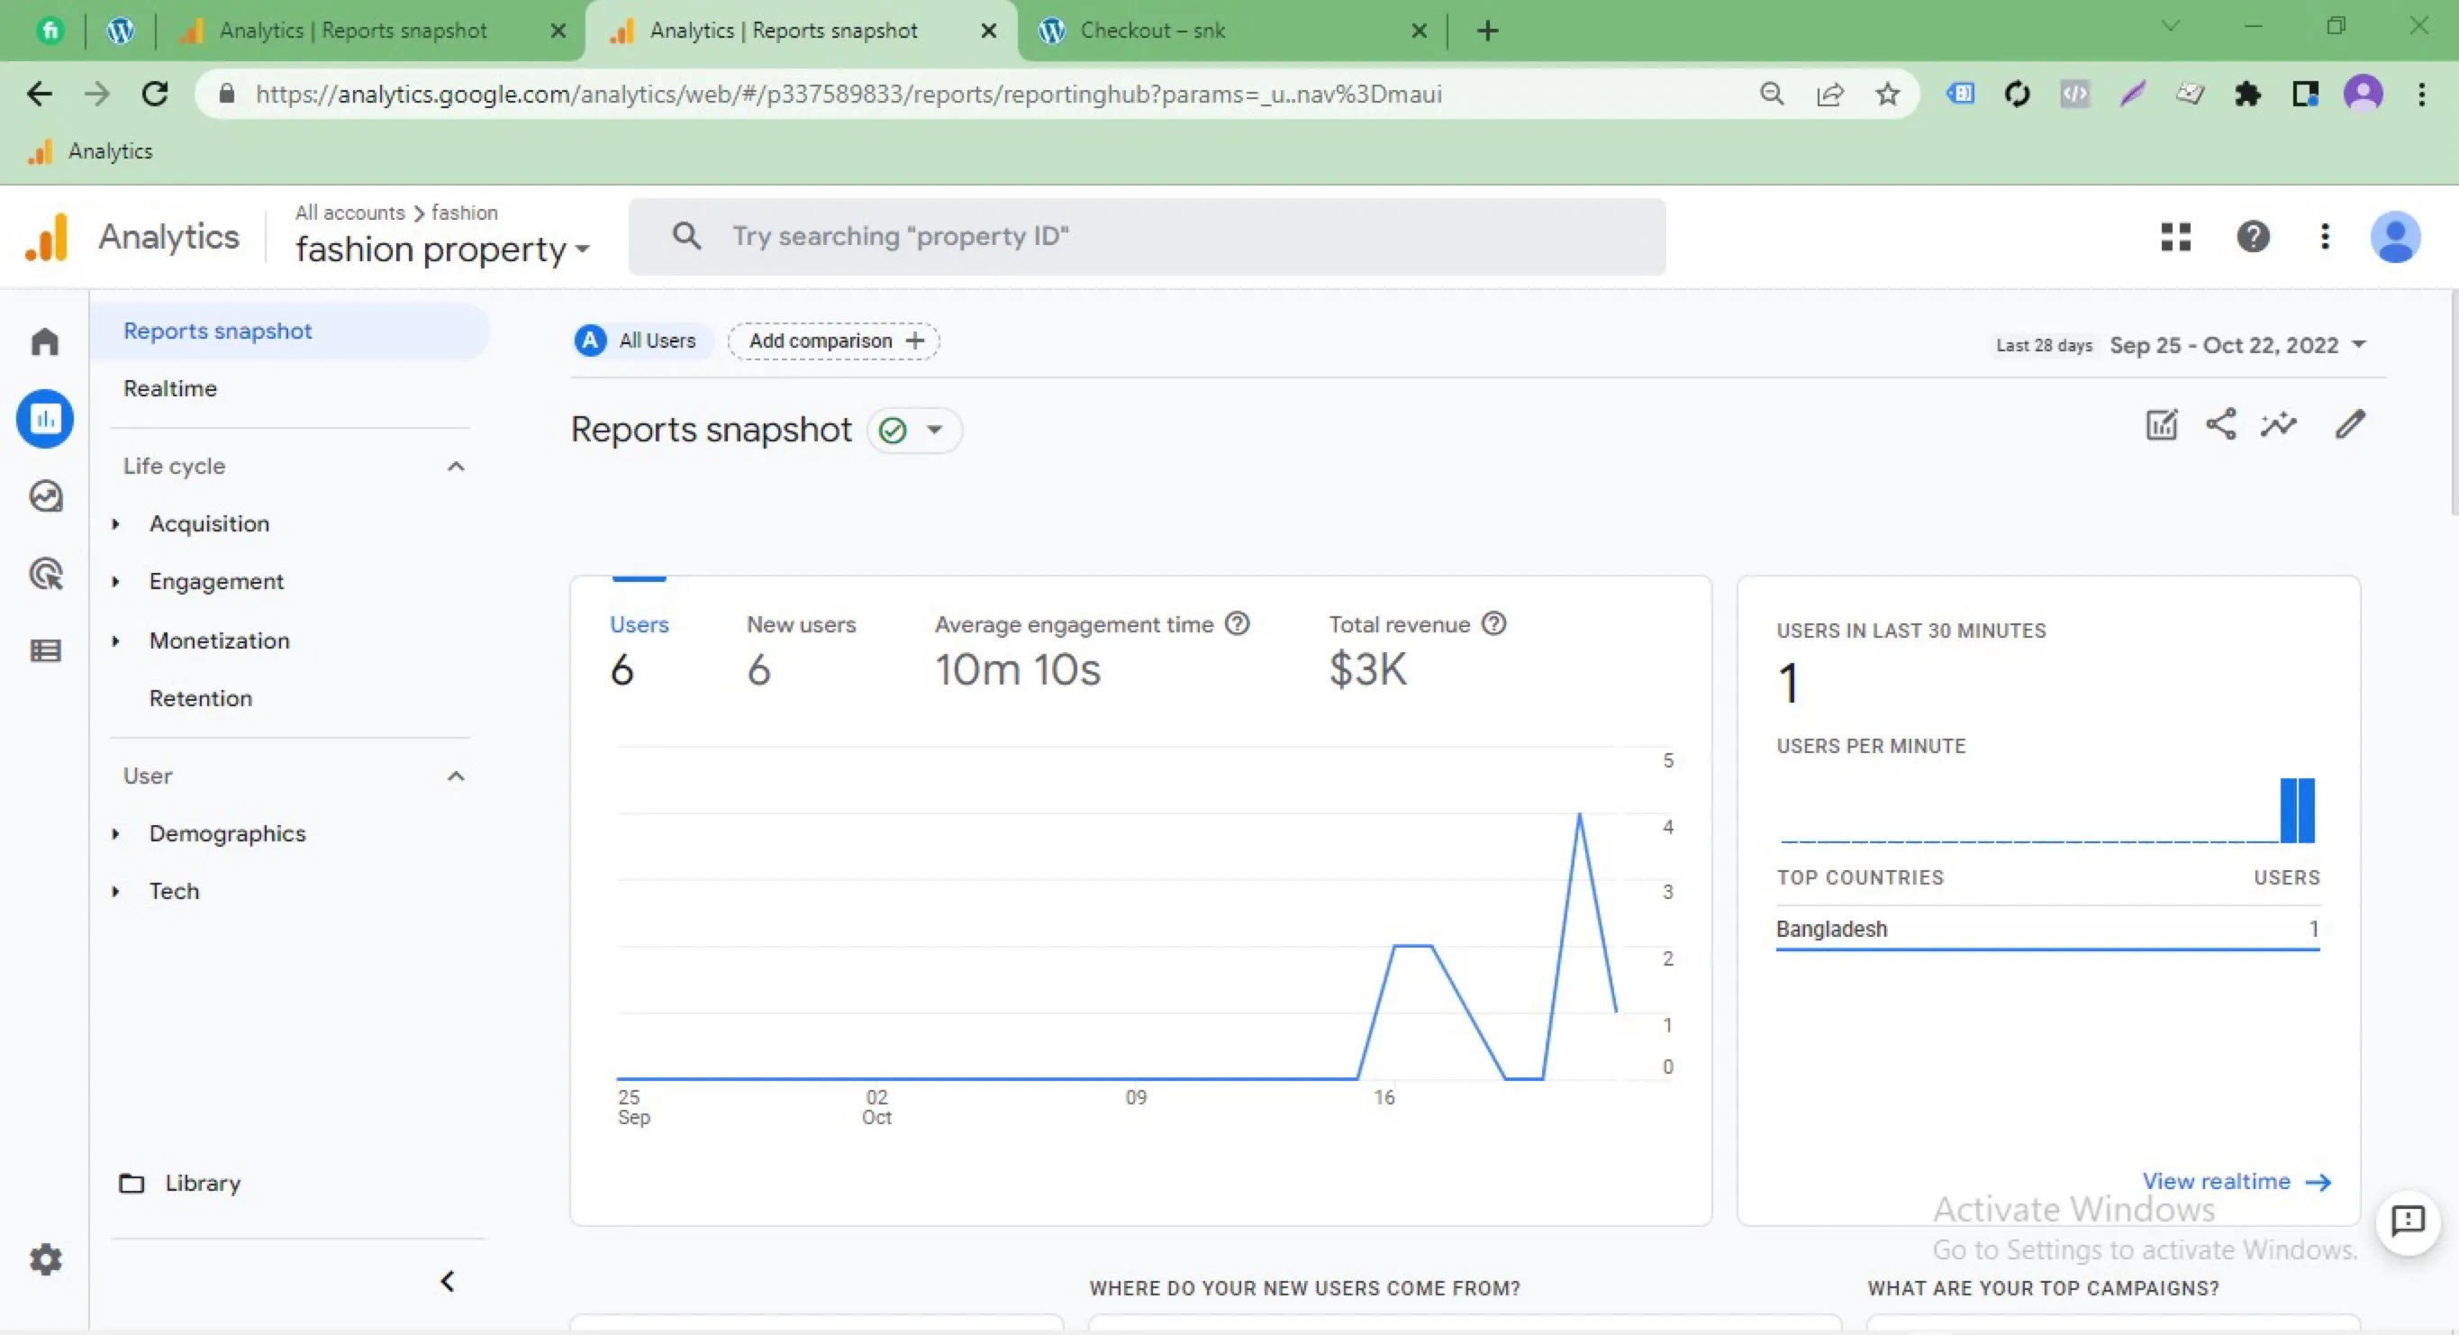Click the Share this report icon
The width and height of the screenshot is (2459, 1335).
pyautogui.click(x=2220, y=424)
